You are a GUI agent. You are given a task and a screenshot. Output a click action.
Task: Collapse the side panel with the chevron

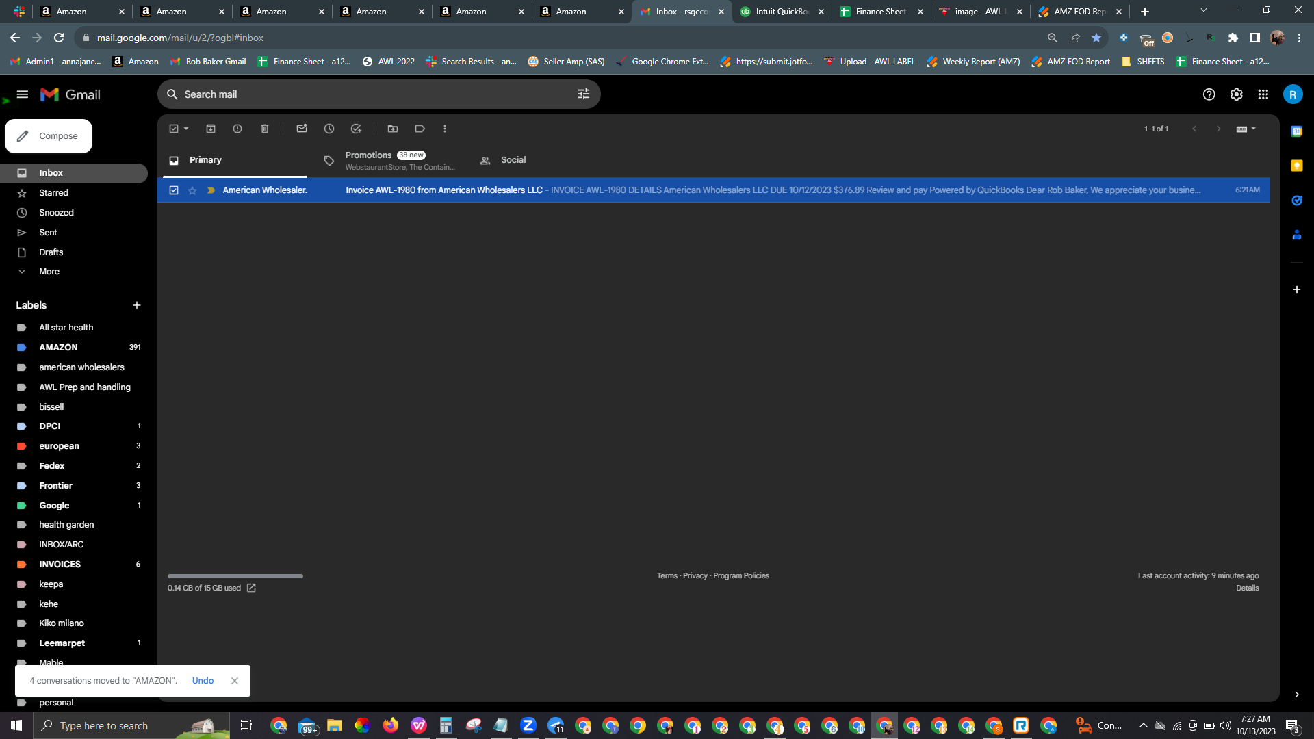[x=1297, y=695]
